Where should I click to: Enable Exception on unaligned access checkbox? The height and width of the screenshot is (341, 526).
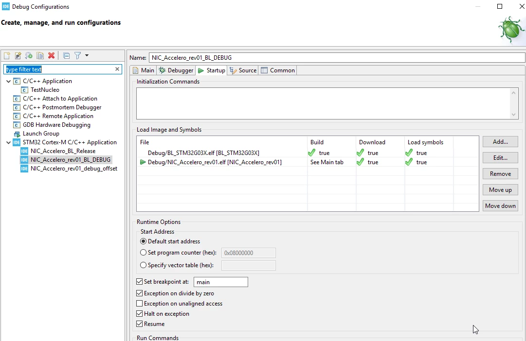(x=140, y=304)
